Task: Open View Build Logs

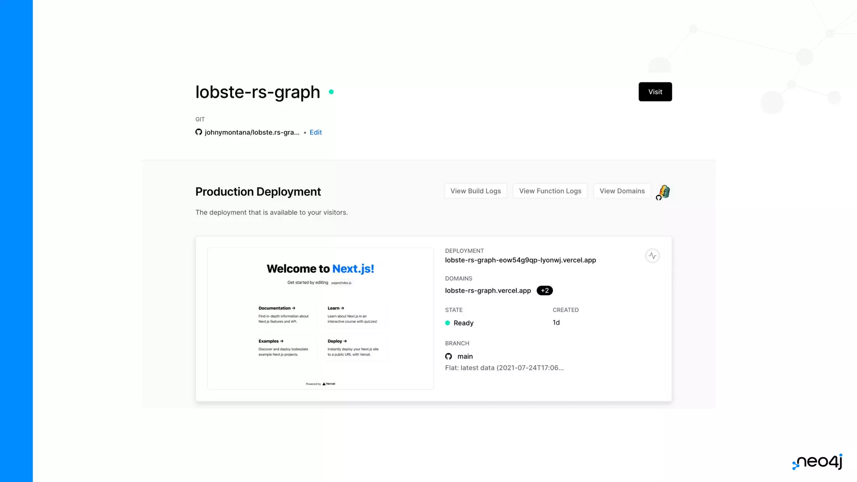Action: (475, 191)
